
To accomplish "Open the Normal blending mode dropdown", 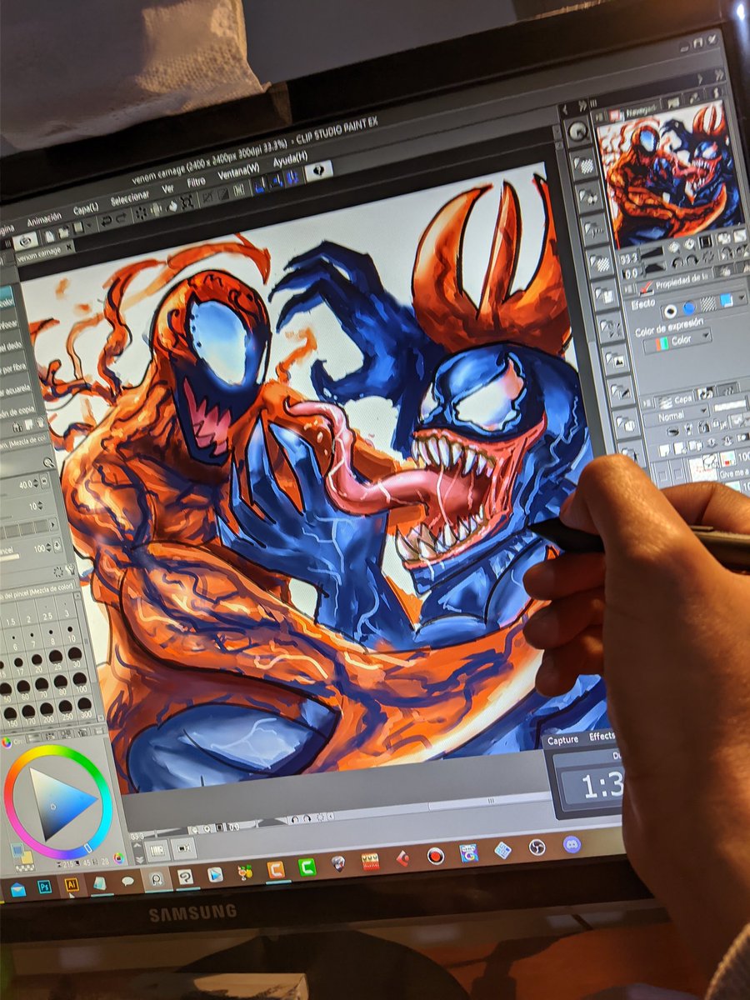I will tap(677, 416).
